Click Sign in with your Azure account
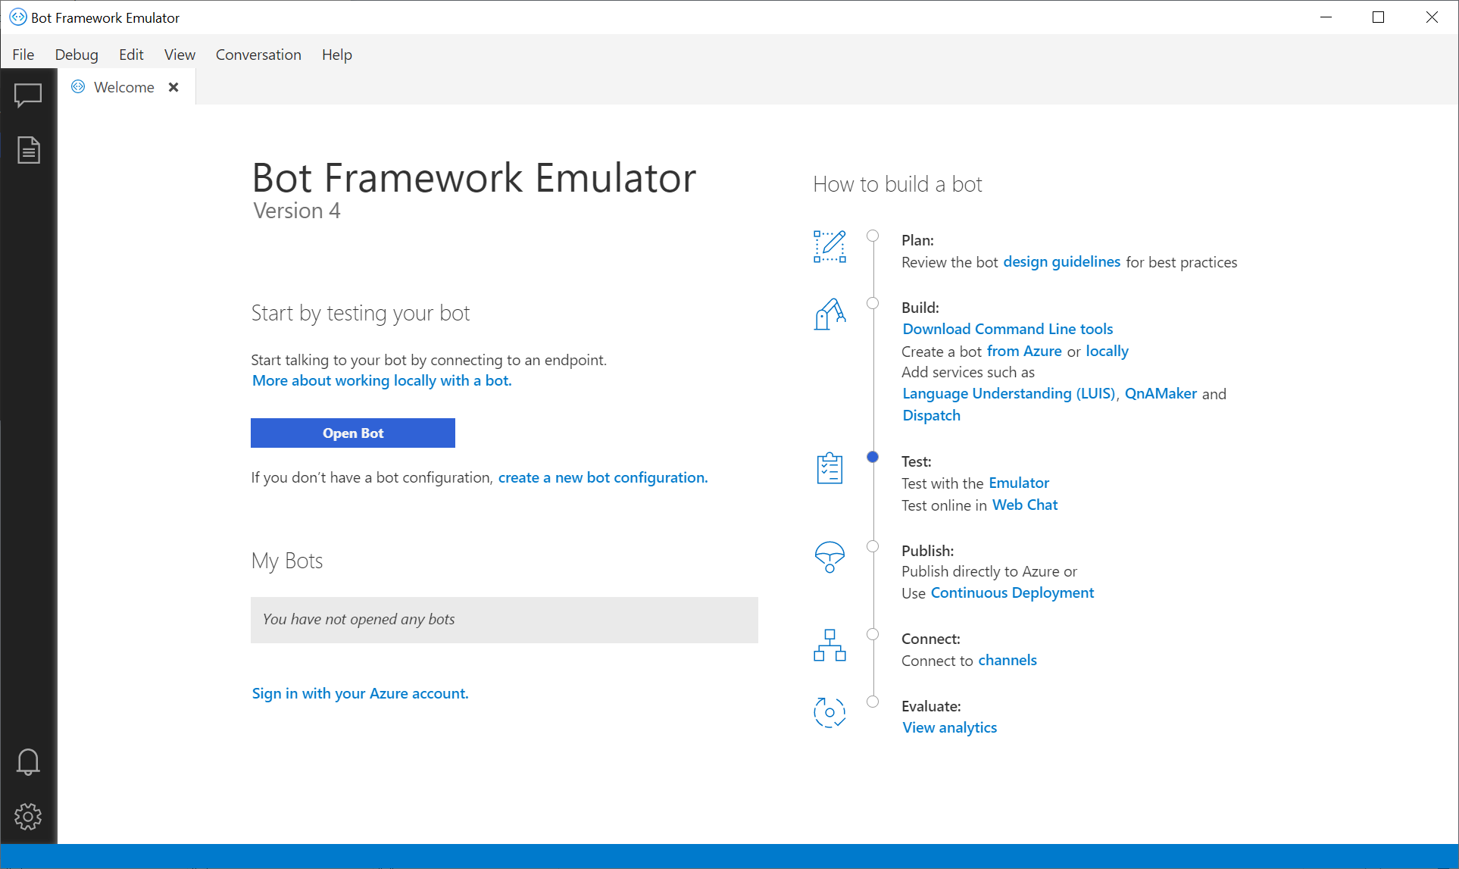The height and width of the screenshot is (869, 1459). tap(359, 692)
